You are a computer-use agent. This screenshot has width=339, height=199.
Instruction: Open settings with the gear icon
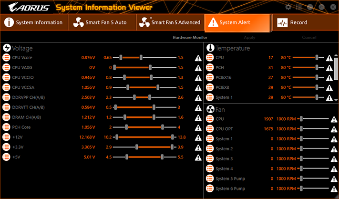point(288,7)
